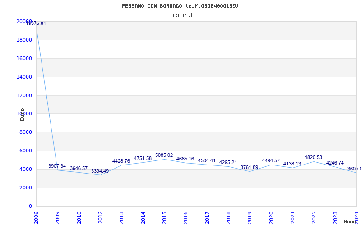Click the 12000 y-axis tick label
The width and height of the screenshot is (361, 226).
pyautogui.click(x=24, y=95)
